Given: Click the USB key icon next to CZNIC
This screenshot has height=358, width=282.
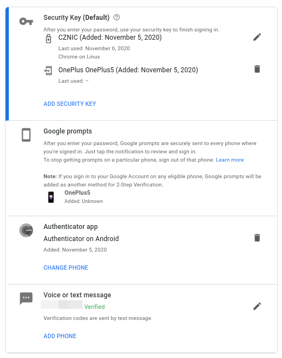Looking at the screenshot, I should [48, 39].
